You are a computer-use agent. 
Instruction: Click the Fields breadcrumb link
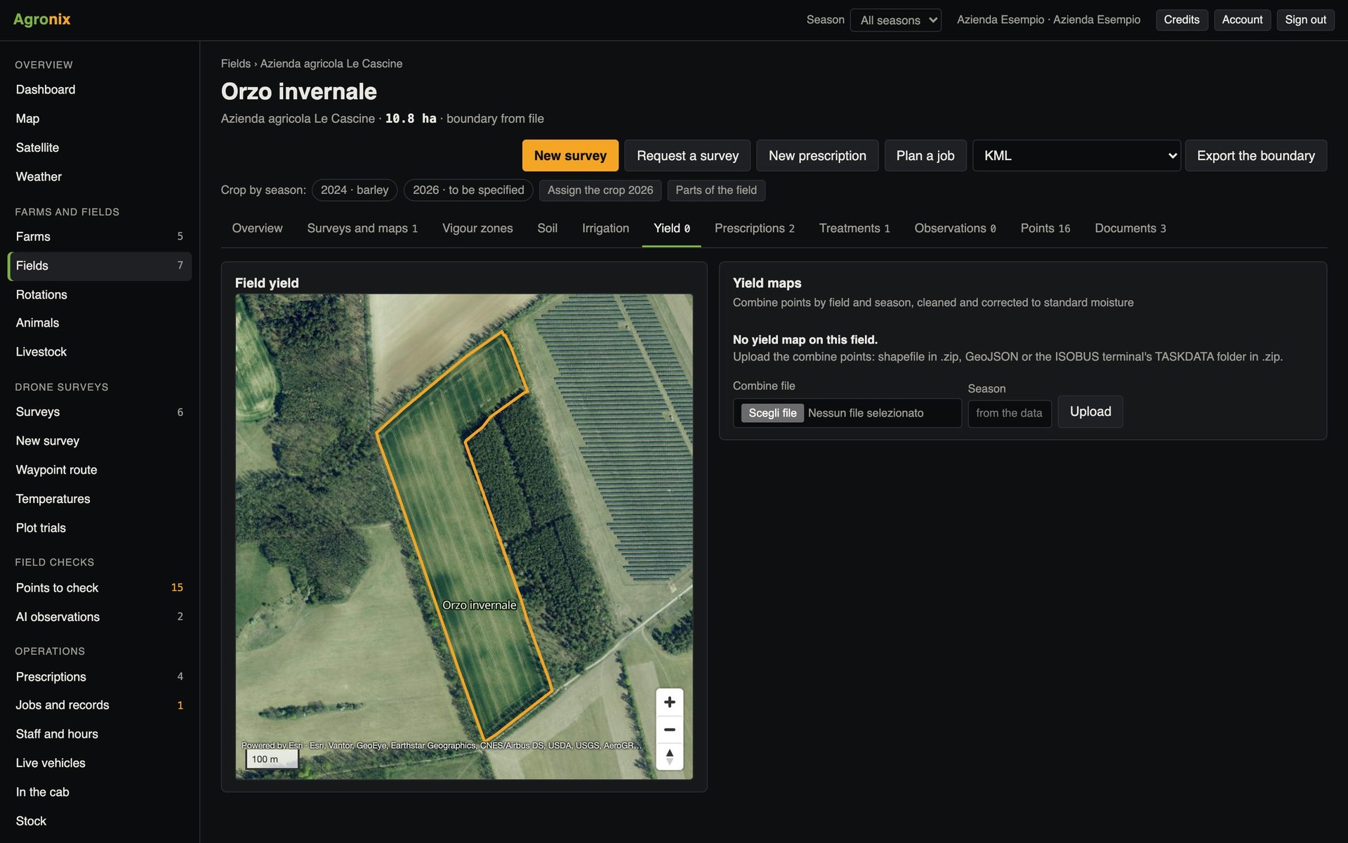[x=235, y=63]
